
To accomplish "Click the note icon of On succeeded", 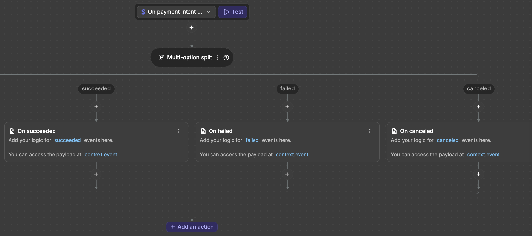I will pos(12,131).
